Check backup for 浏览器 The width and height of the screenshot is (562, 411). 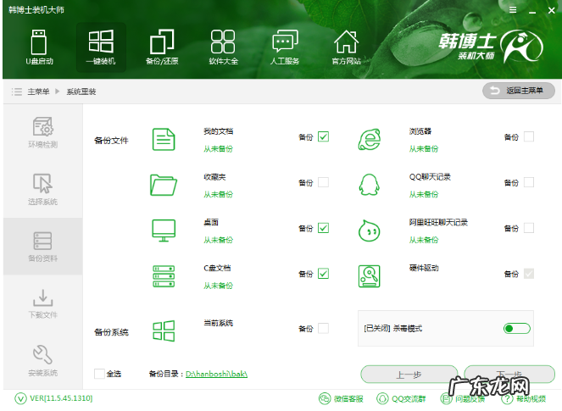click(x=529, y=137)
